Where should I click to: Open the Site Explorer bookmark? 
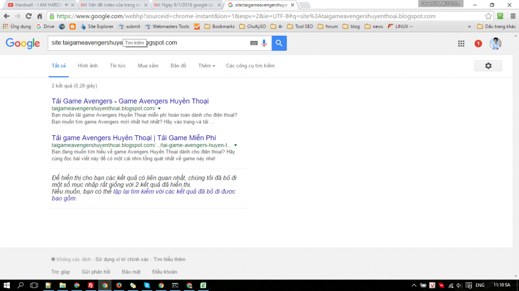tap(97, 26)
